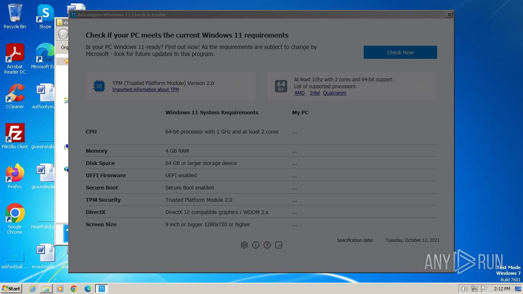Select the DirectX row label
This screenshot has height=294, width=523.
click(x=96, y=212)
